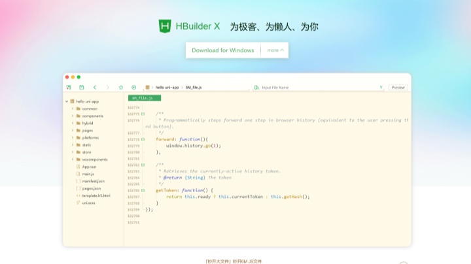Click the file search icon beside Input File Name
Screen dimensions: 471x264
point(256,88)
